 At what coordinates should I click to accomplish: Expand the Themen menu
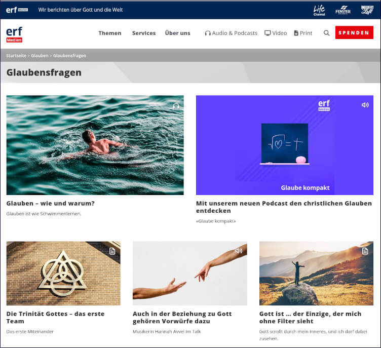coord(110,33)
